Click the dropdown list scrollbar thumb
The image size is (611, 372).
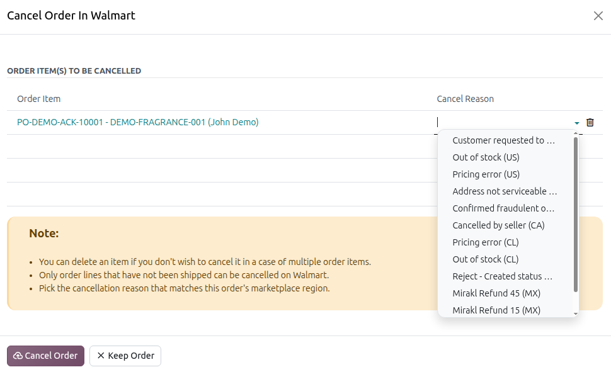click(x=576, y=214)
